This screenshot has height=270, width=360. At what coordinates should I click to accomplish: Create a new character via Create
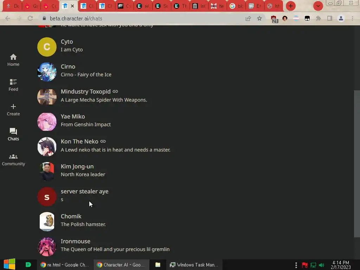[x=13, y=110]
